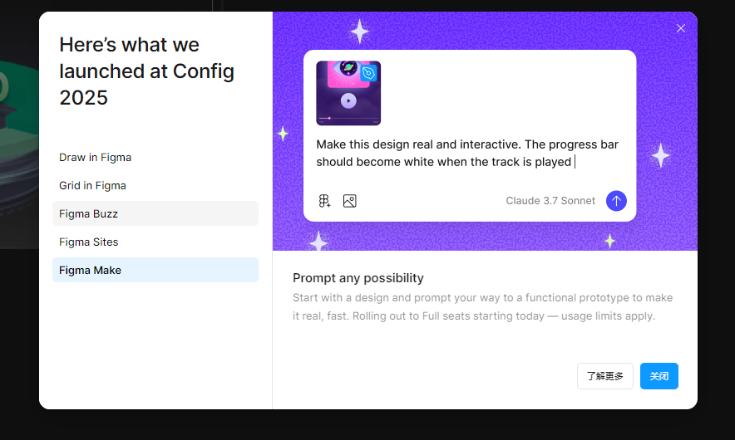Open the Draw in Figma item
The image size is (735, 440).
click(x=96, y=157)
